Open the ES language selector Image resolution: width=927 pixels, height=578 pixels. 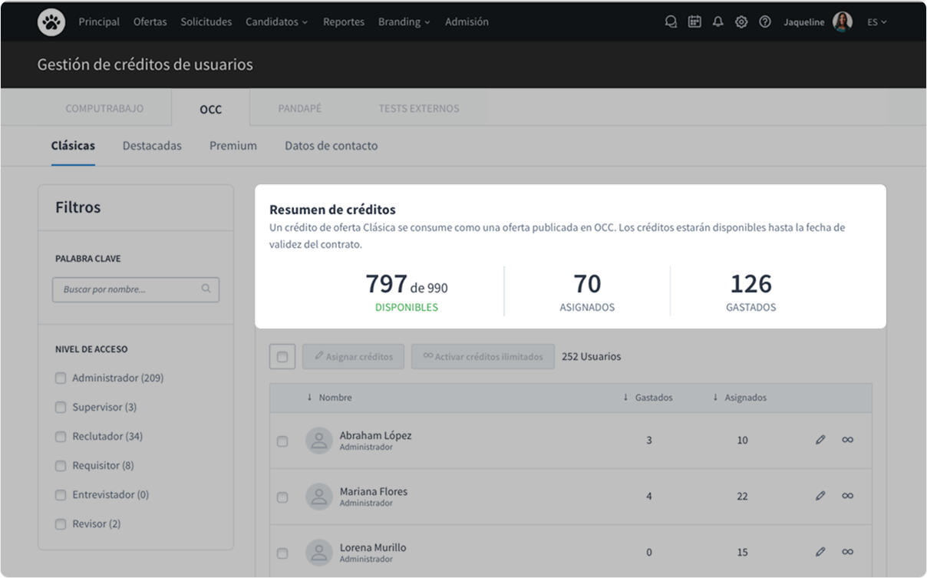pyautogui.click(x=876, y=22)
